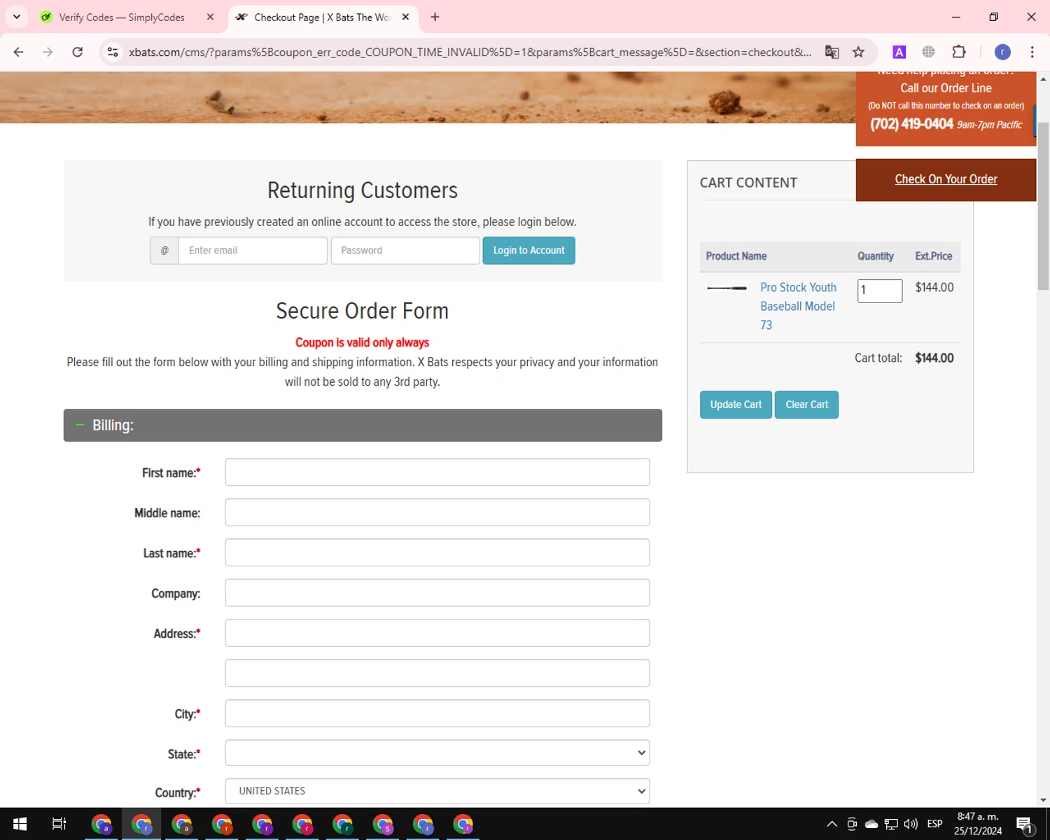Open the Windows Start menu
This screenshot has width=1050, height=840.
[x=20, y=824]
